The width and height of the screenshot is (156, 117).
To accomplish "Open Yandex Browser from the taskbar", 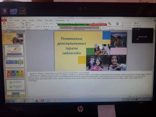I will tap(31, 101).
